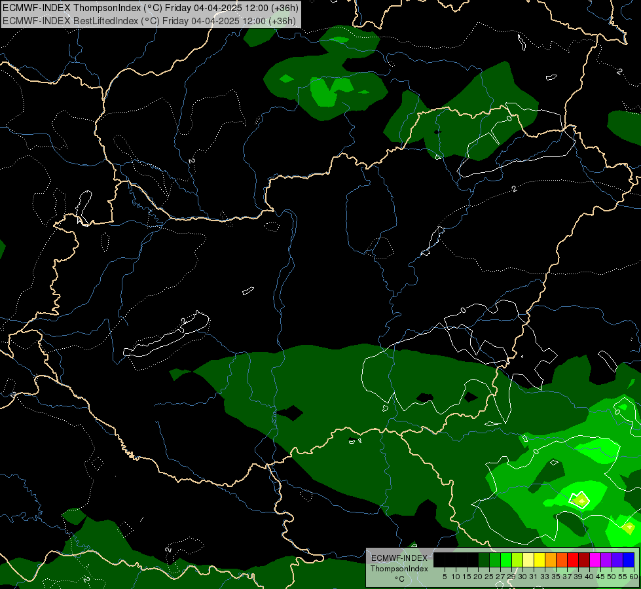Screen dimensions: 641x589
Task: Pick the yellow-green 29–30 legend swatch
Action: click(517, 560)
